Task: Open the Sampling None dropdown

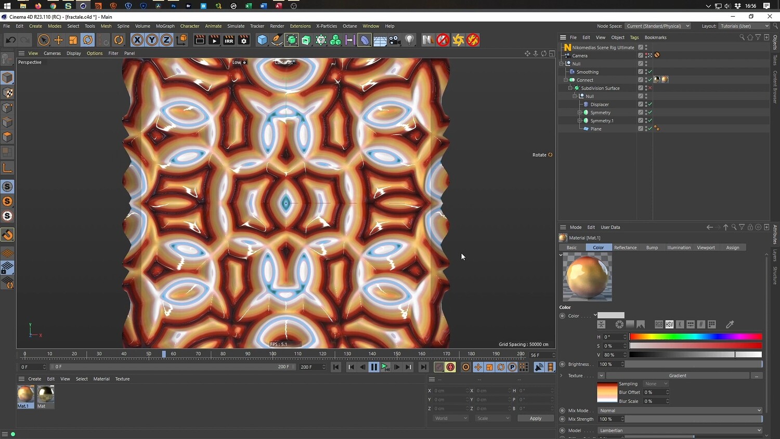Action: [656, 384]
